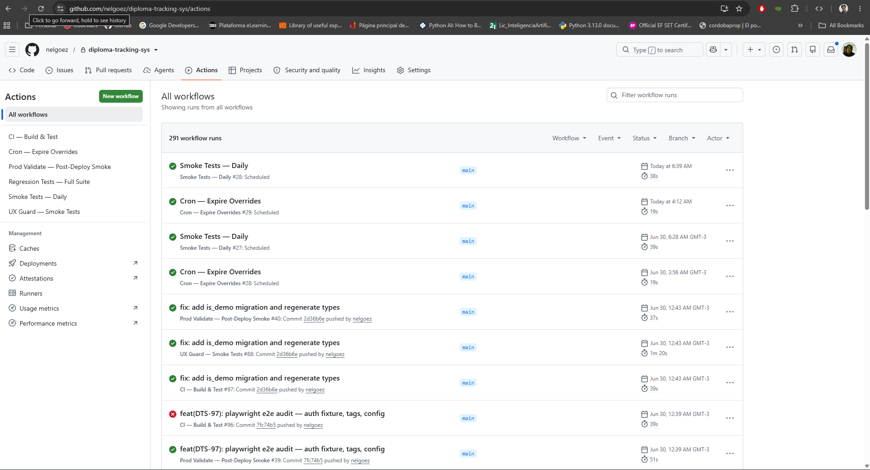Open pull requests icon in header
Image resolution: width=870 pixels, height=470 pixels.
coord(795,49)
